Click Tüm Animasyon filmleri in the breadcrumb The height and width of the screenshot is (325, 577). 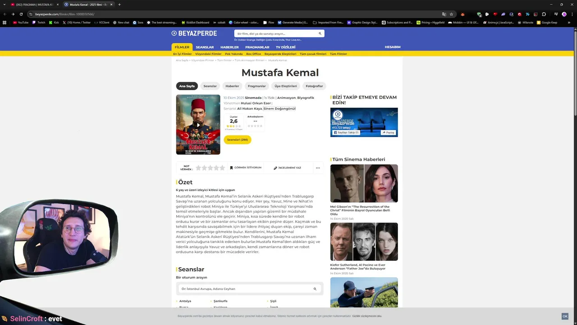(x=249, y=60)
